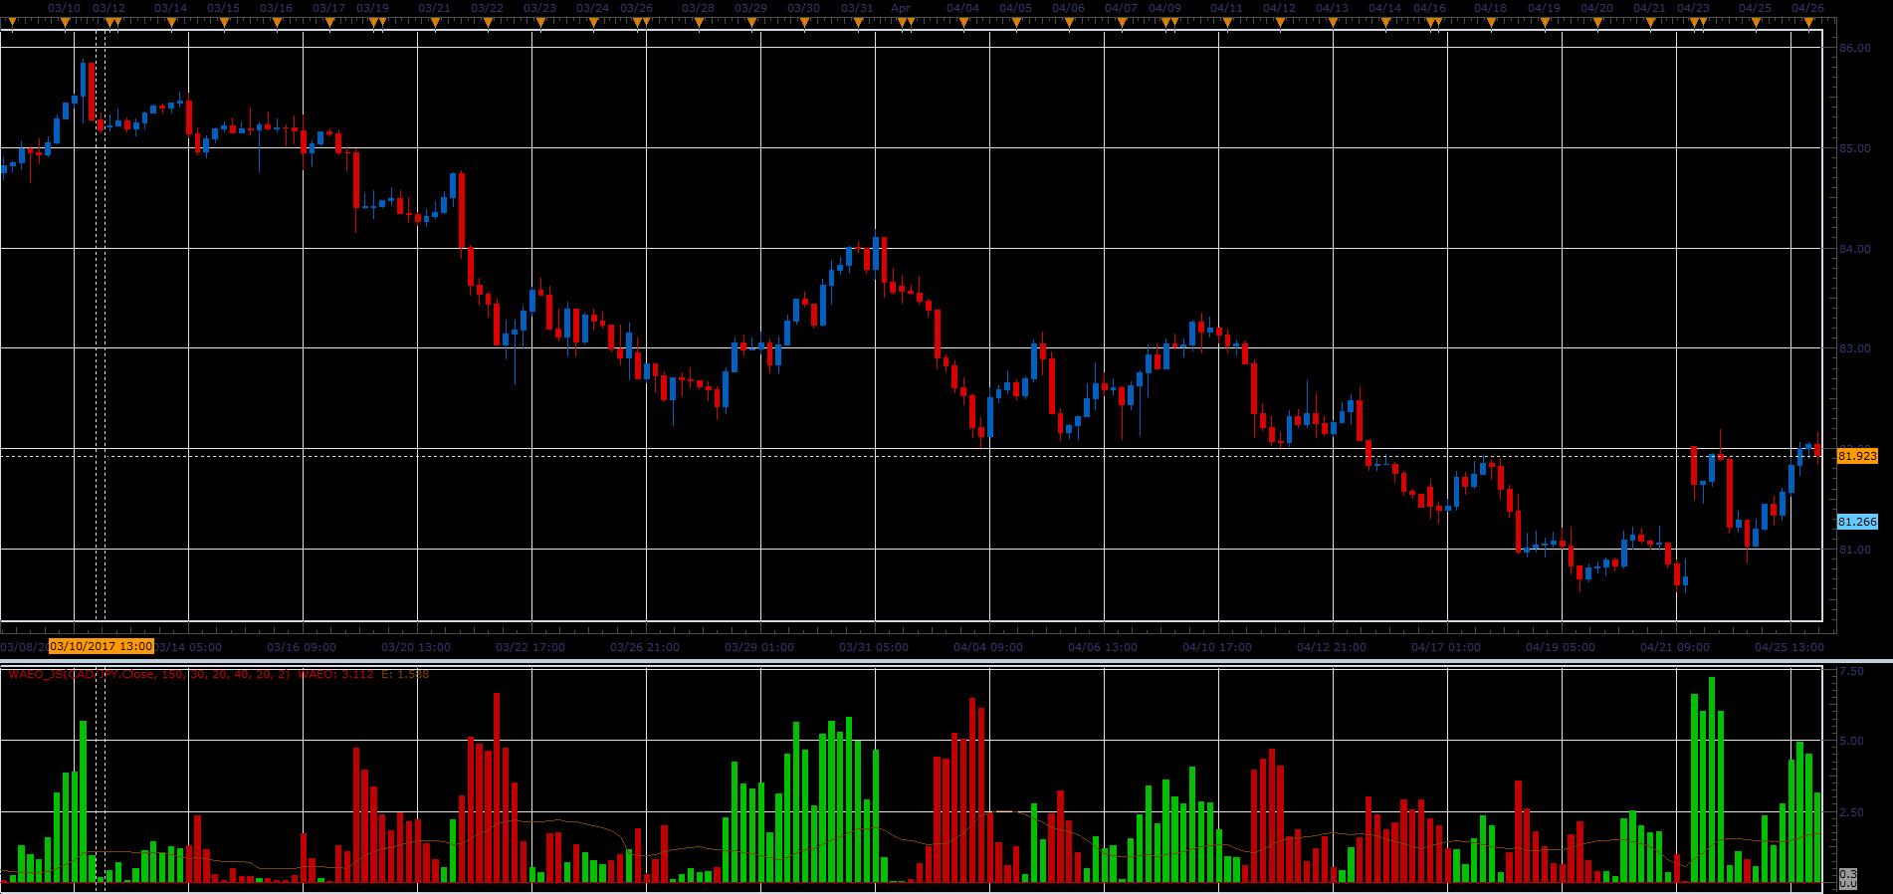Click the 04/25 13:00 time label

click(1789, 647)
